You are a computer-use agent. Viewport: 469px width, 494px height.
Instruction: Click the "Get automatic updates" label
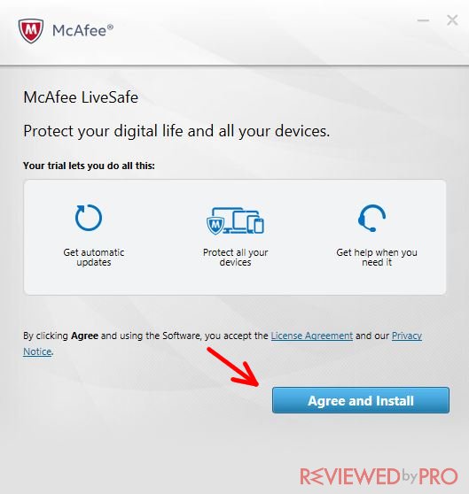[94, 257]
